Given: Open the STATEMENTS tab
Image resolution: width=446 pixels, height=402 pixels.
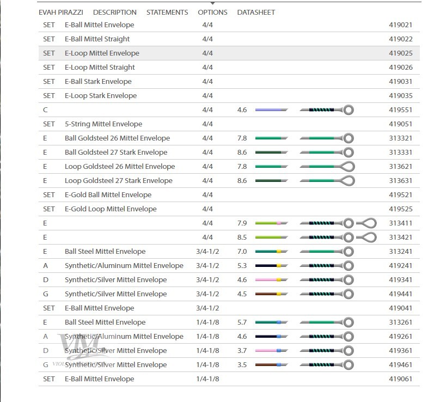Looking at the screenshot, I should pos(167,13).
